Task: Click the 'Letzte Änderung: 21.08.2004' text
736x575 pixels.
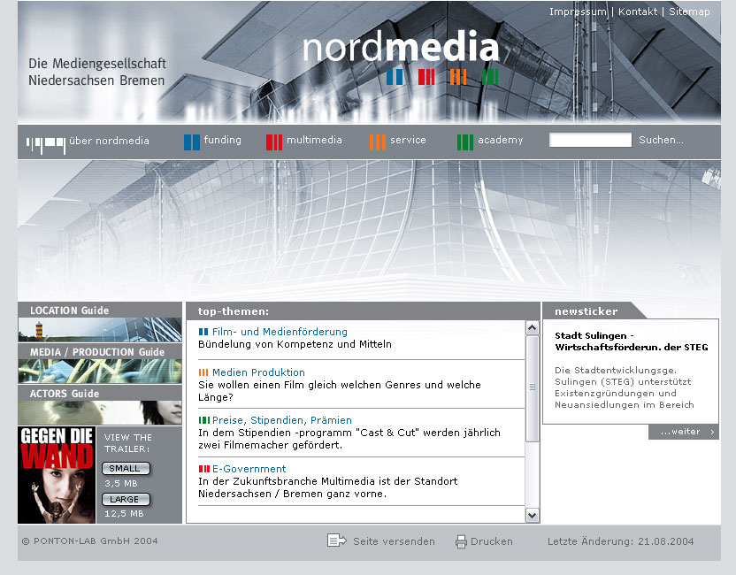Action: (x=620, y=541)
